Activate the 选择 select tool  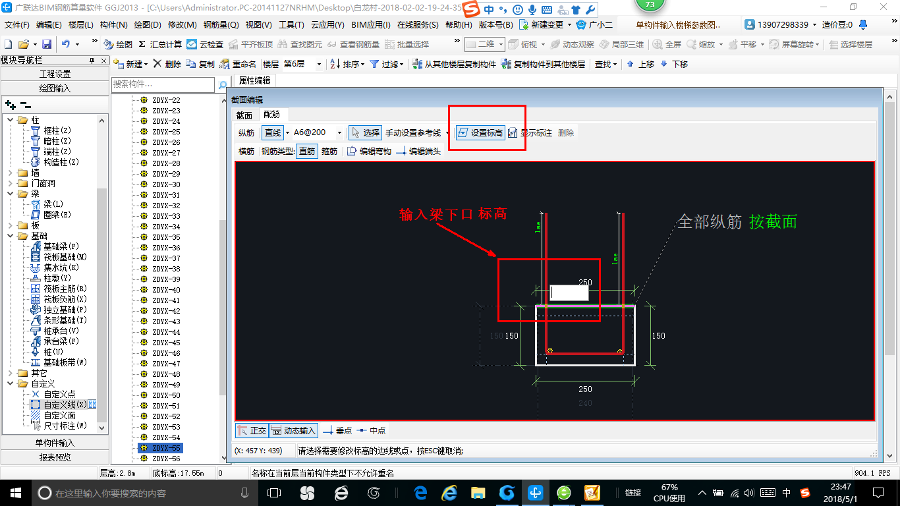365,132
